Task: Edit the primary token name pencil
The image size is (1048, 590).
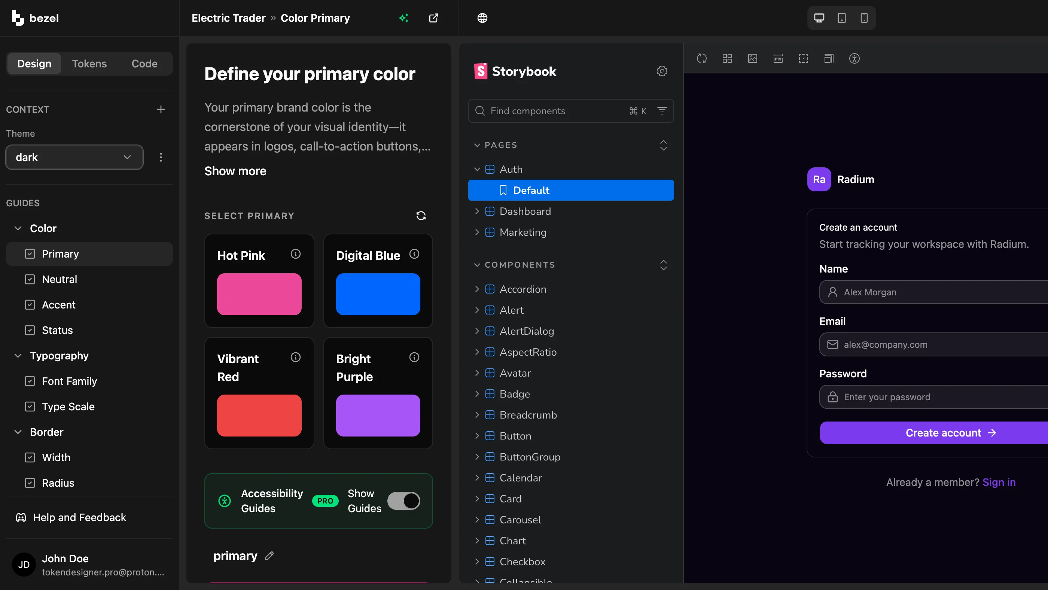Action: pos(269,556)
